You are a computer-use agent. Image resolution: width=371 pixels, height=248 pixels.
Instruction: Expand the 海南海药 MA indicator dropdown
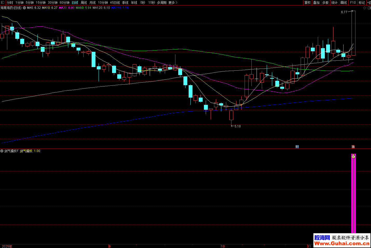[24, 8]
